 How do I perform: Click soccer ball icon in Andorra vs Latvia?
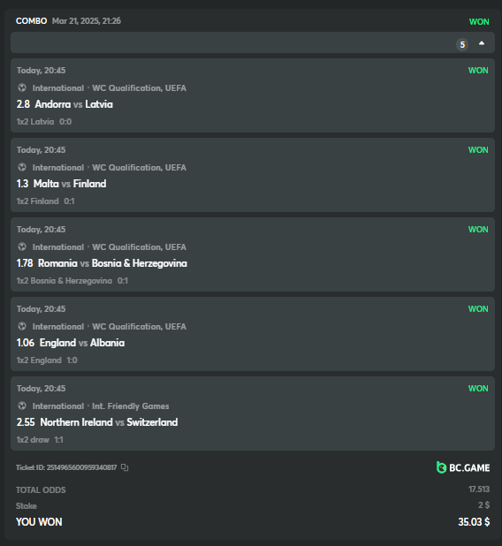tap(22, 87)
